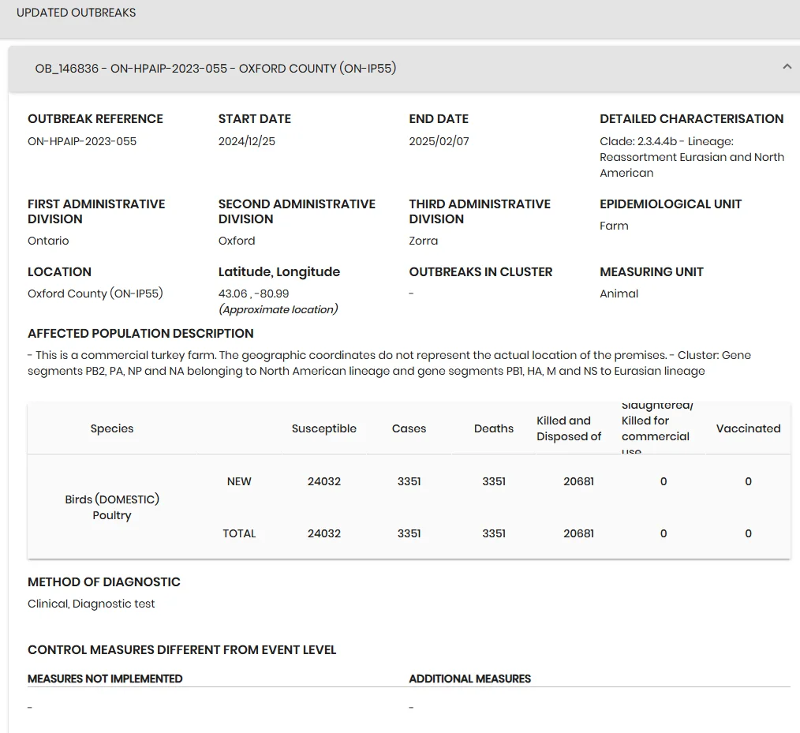The height and width of the screenshot is (733, 800).
Task: Click the Vaccinated column header
Action: pos(748,428)
